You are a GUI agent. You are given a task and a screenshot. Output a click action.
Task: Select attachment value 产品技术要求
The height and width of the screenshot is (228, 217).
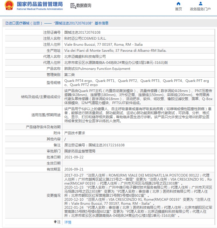pyautogui.click(x=75, y=133)
